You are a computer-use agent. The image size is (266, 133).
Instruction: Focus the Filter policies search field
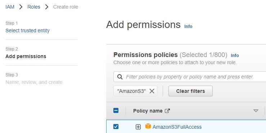(x=190, y=77)
